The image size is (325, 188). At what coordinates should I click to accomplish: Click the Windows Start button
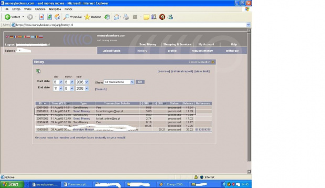(12, 184)
